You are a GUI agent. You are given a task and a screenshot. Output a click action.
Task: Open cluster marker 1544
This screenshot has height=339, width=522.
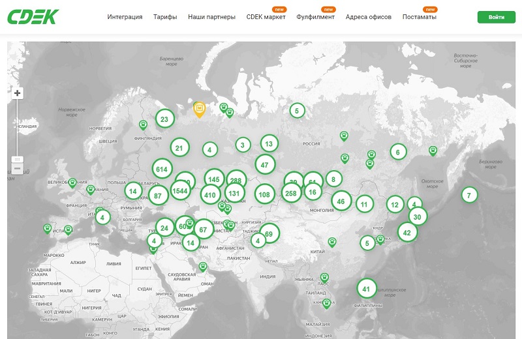180,190
